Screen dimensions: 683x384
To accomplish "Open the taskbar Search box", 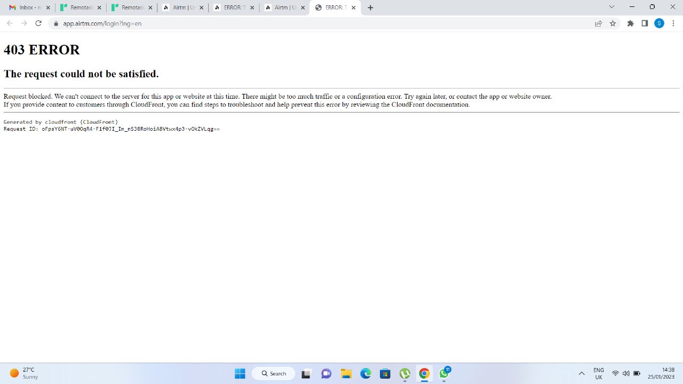I will click(273, 373).
